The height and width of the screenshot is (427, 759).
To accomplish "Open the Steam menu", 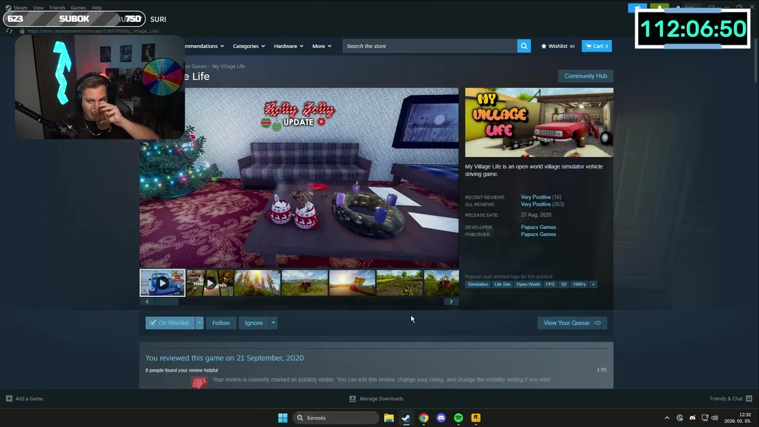I will [20, 8].
